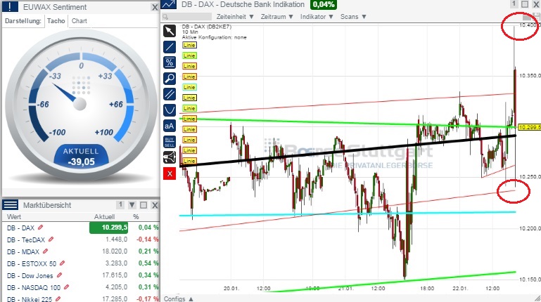Image resolution: width=541 pixels, height=302 pixels.
Task: Select the trend line drawing tool
Action: (170, 47)
